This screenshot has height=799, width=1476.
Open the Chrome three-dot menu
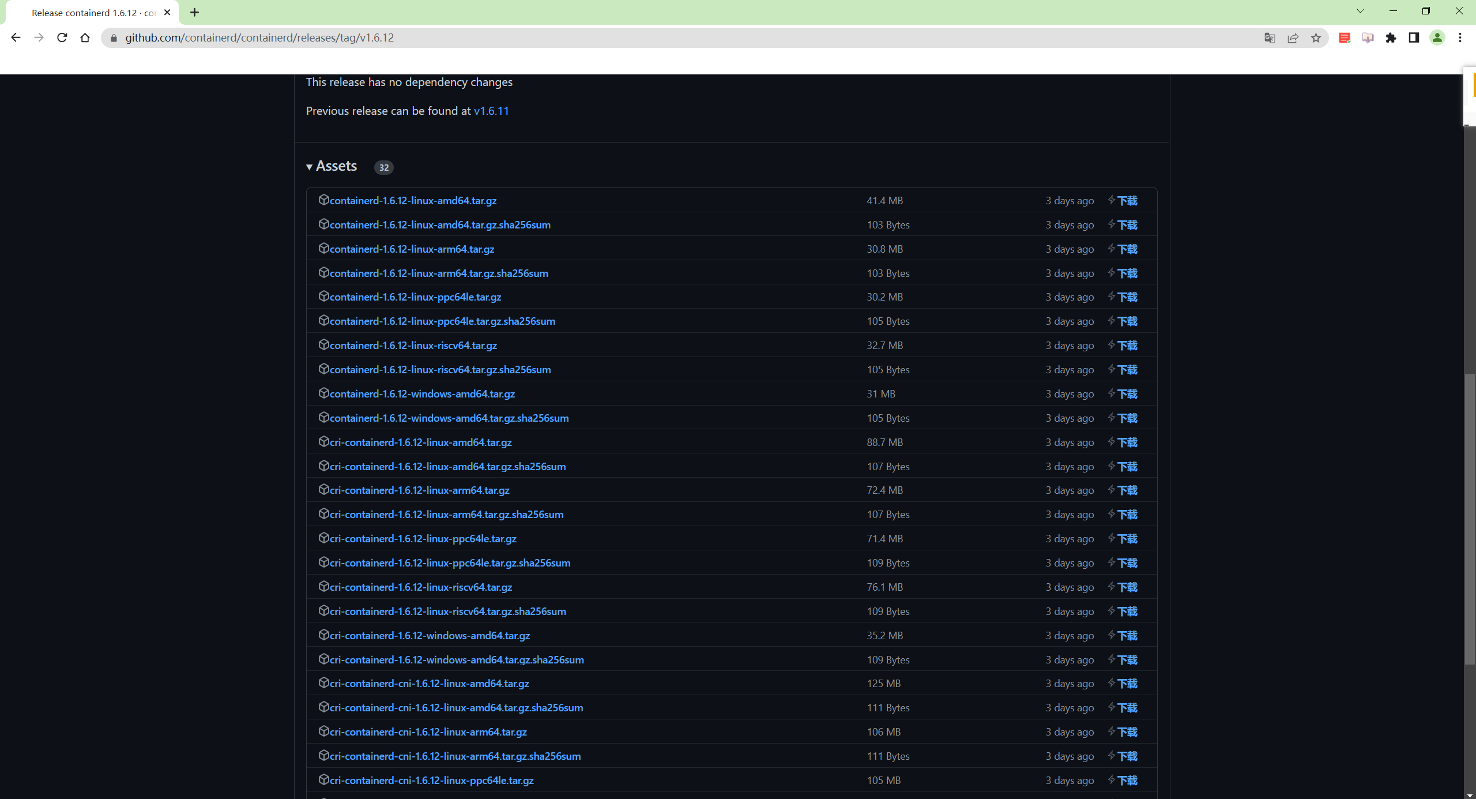coord(1460,37)
